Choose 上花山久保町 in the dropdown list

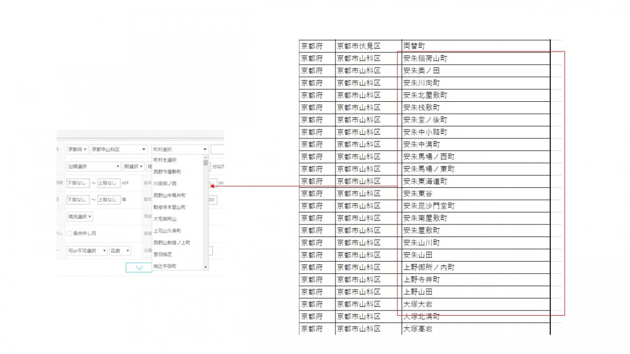(x=167, y=231)
